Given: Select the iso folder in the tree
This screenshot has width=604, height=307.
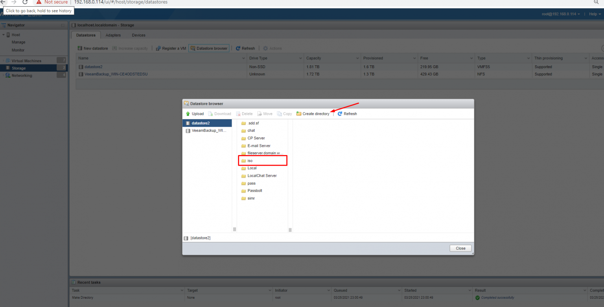Looking at the screenshot, I should [x=250, y=161].
